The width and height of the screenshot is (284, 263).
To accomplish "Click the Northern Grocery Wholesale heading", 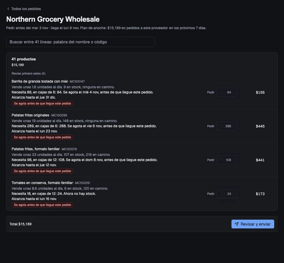I will click(x=53, y=19).
